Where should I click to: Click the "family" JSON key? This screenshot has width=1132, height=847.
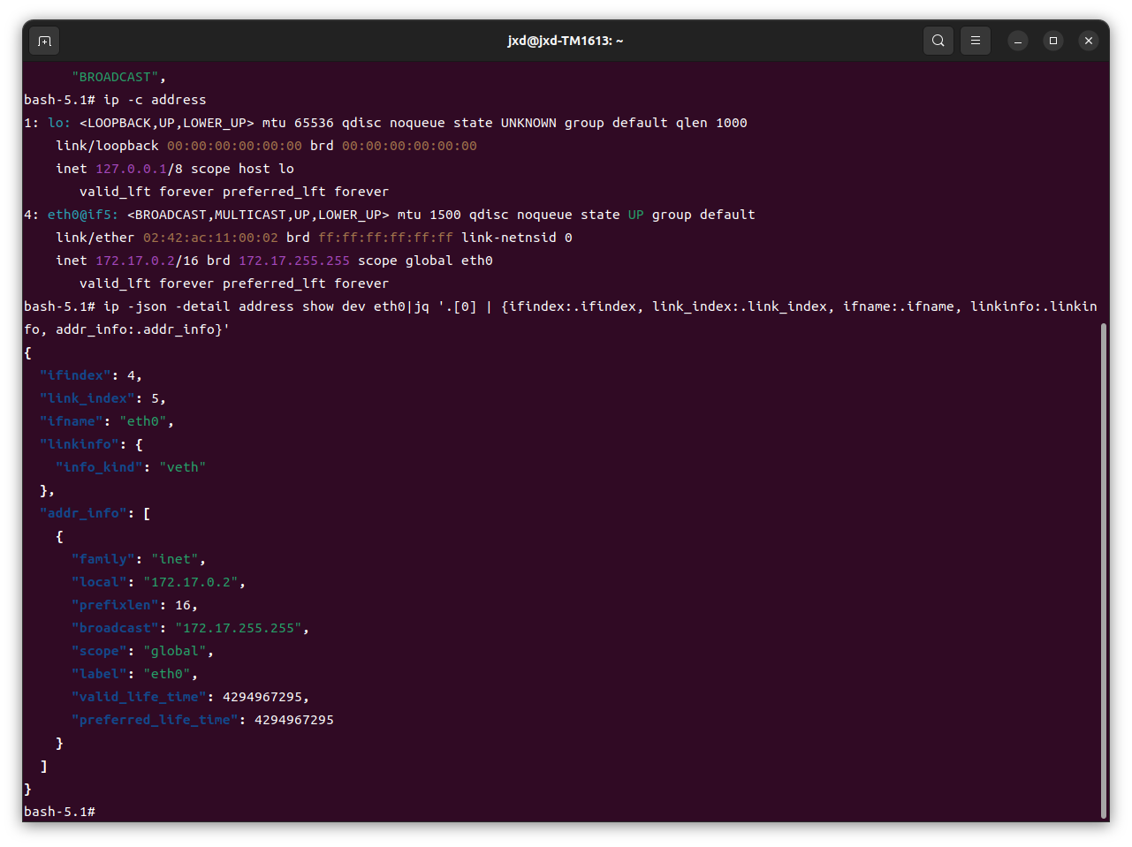pyautogui.click(x=103, y=559)
